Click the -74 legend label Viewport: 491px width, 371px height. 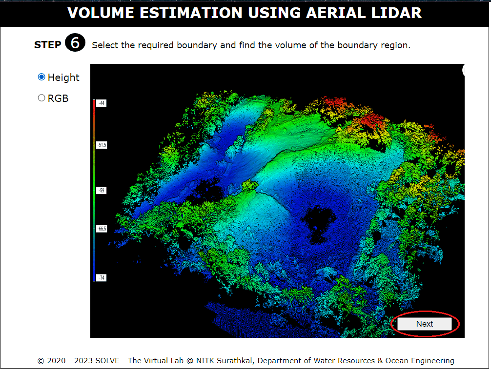tap(101, 278)
